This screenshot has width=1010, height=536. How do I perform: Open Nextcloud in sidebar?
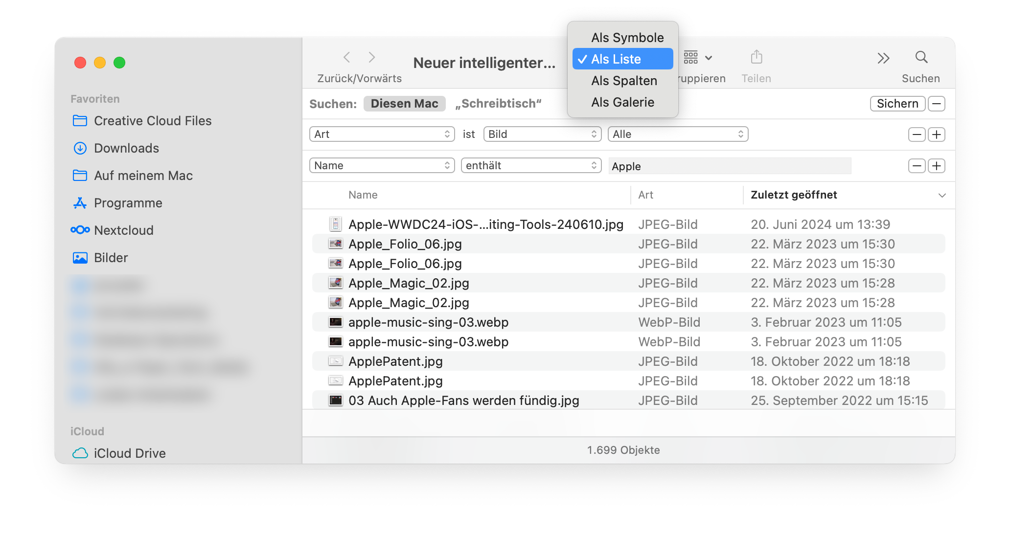[124, 230]
